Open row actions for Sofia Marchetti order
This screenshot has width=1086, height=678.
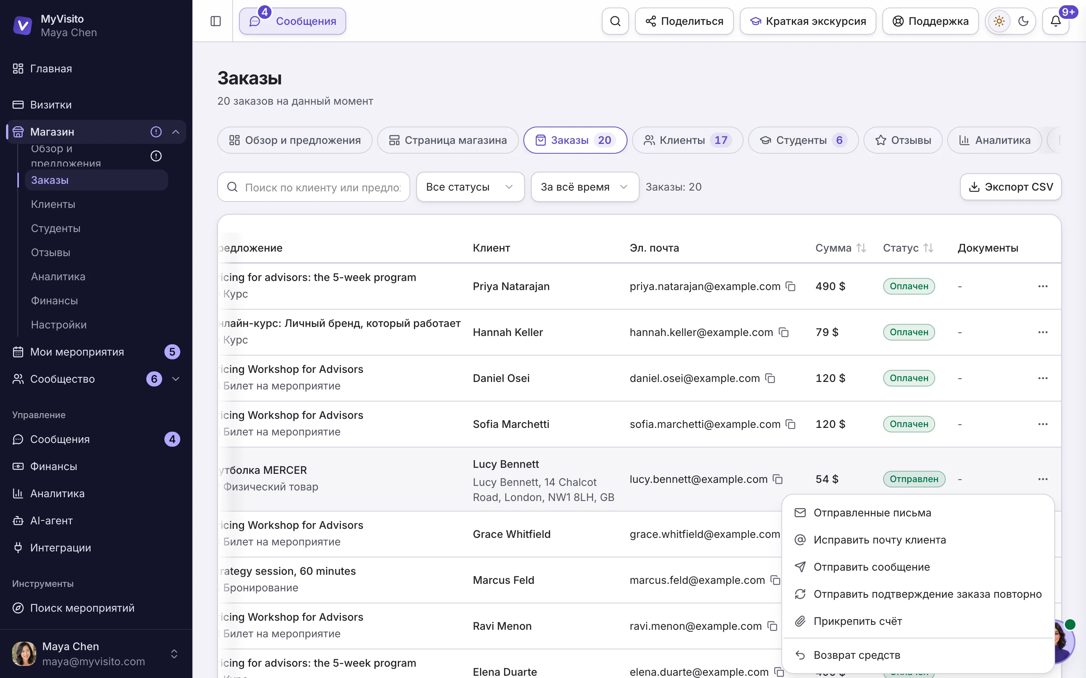tap(1043, 424)
